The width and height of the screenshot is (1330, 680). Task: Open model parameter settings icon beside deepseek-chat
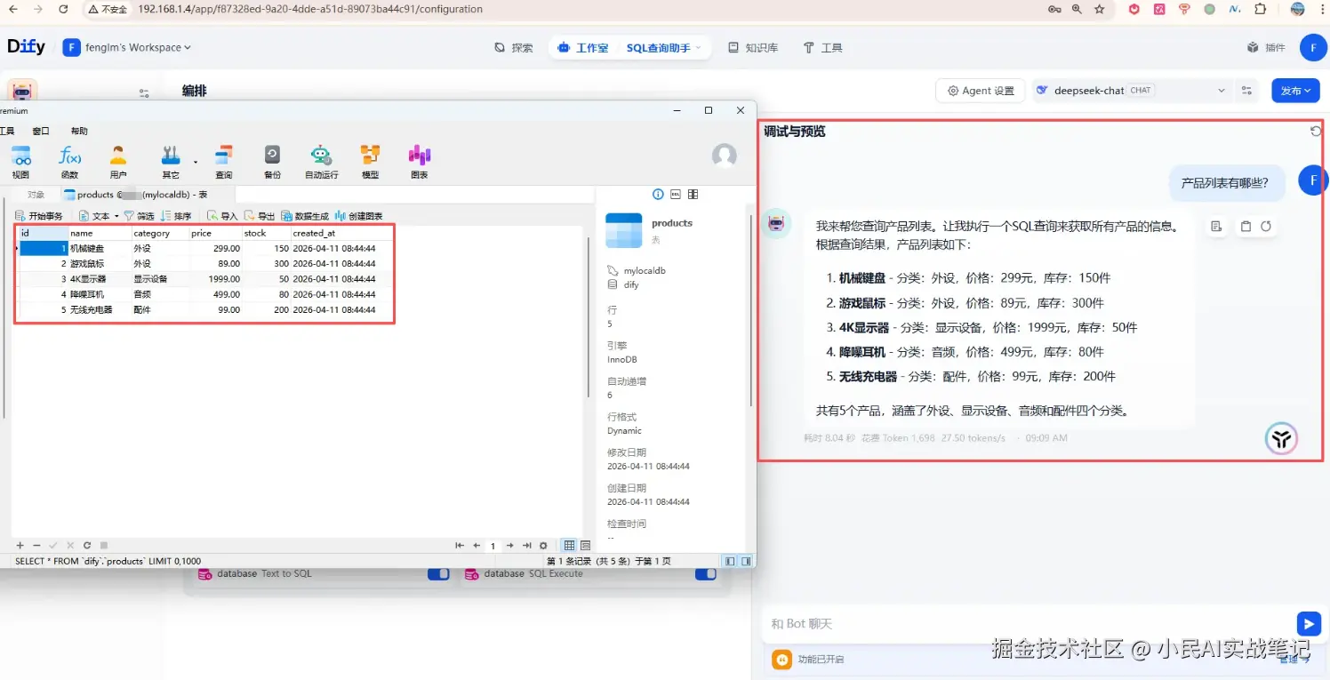coord(1246,91)
